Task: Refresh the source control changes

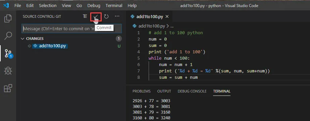Action: tap(106, 16)
